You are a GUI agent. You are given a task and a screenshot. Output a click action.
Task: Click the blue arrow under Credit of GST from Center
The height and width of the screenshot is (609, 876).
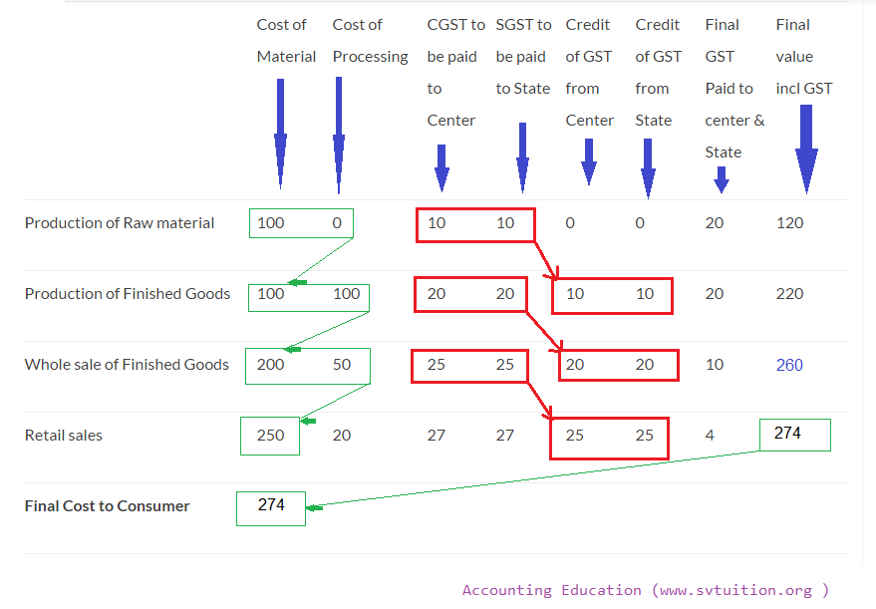[589, 159]
